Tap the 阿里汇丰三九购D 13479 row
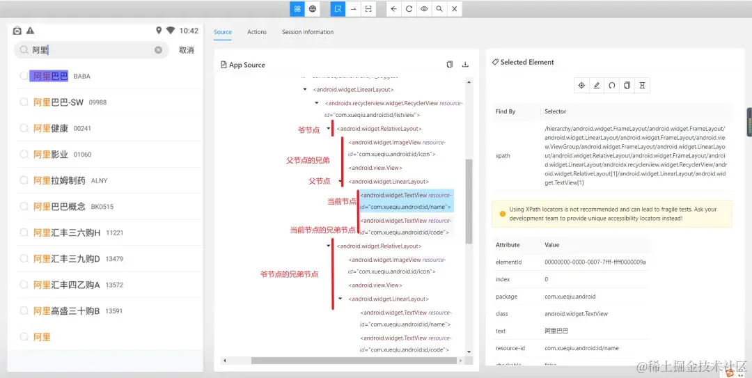 (x=108, y=258)
